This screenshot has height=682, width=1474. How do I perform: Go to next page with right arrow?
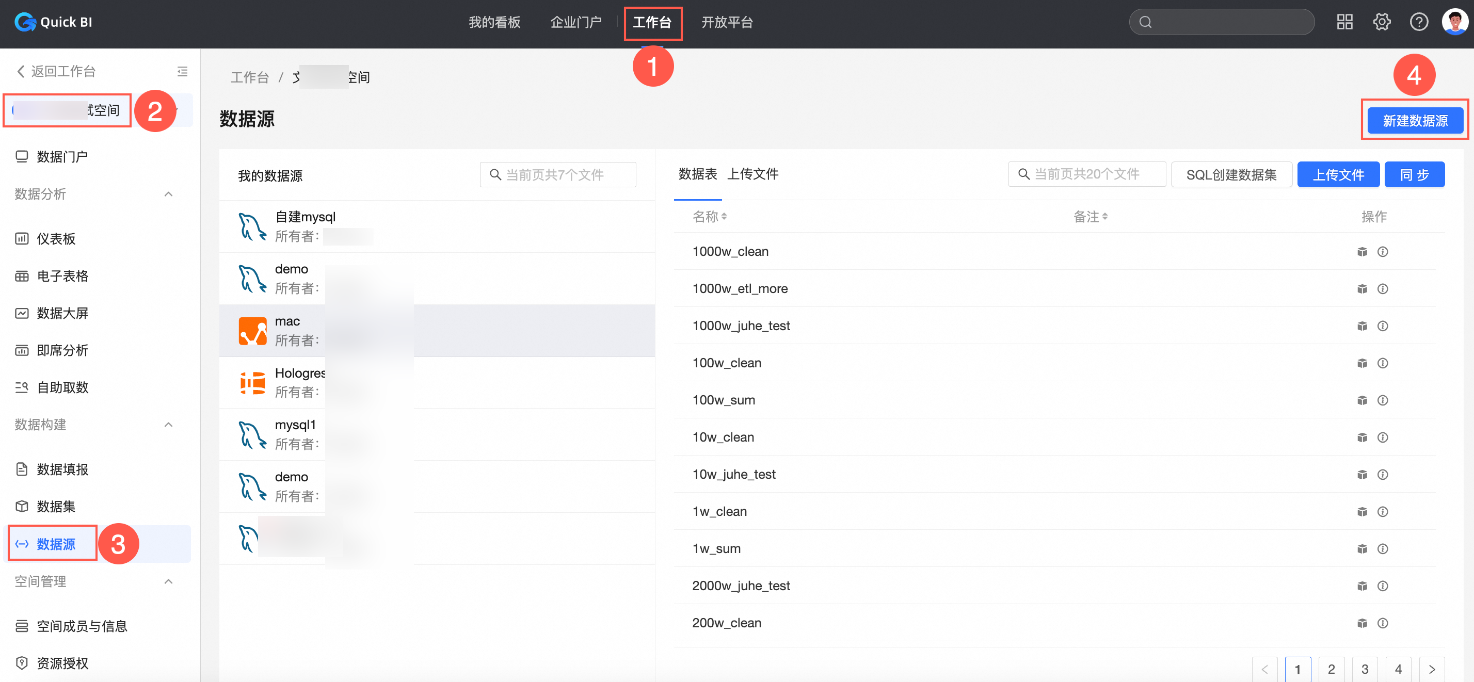tap(1432, 669)
